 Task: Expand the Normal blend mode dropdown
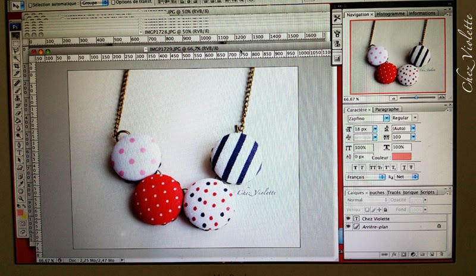(367, 200)
